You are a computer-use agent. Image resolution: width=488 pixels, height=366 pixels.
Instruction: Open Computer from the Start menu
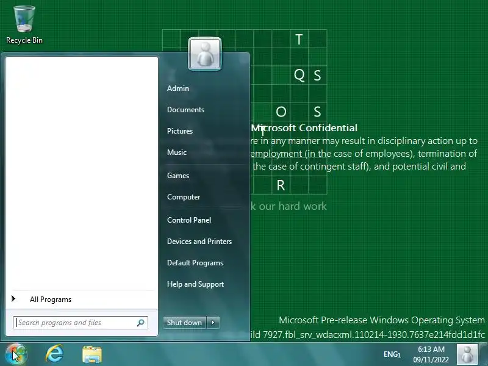(x=184, y=197)
